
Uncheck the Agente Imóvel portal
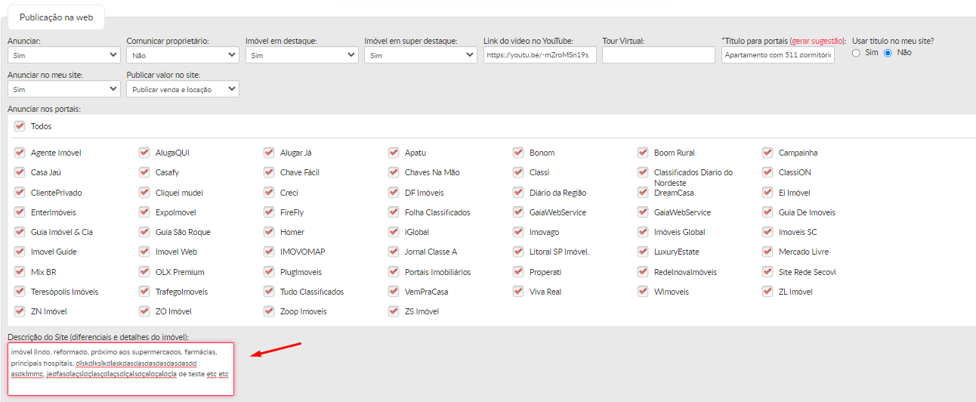(20, 153)
